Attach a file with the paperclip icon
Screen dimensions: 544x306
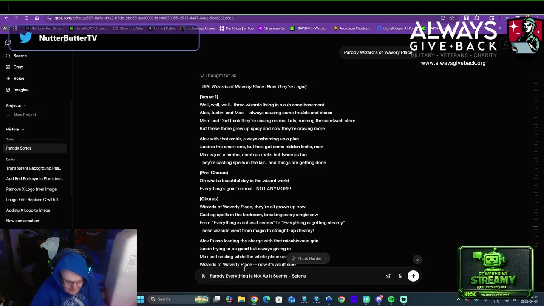204,276
